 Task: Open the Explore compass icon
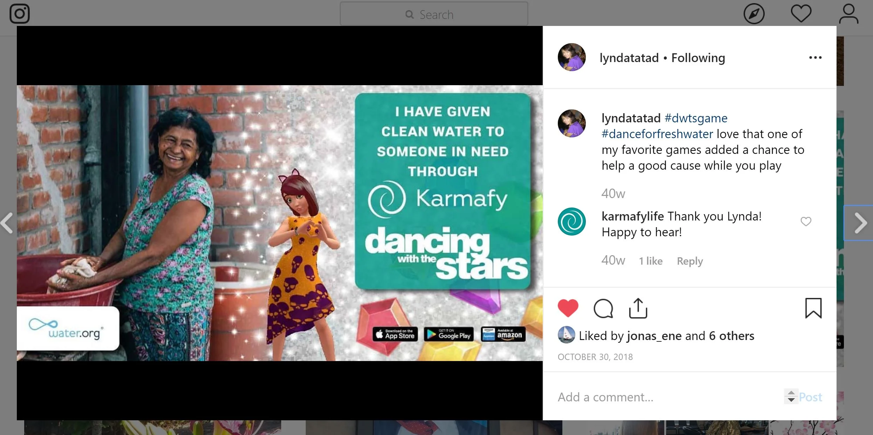(x=754, y=14)
